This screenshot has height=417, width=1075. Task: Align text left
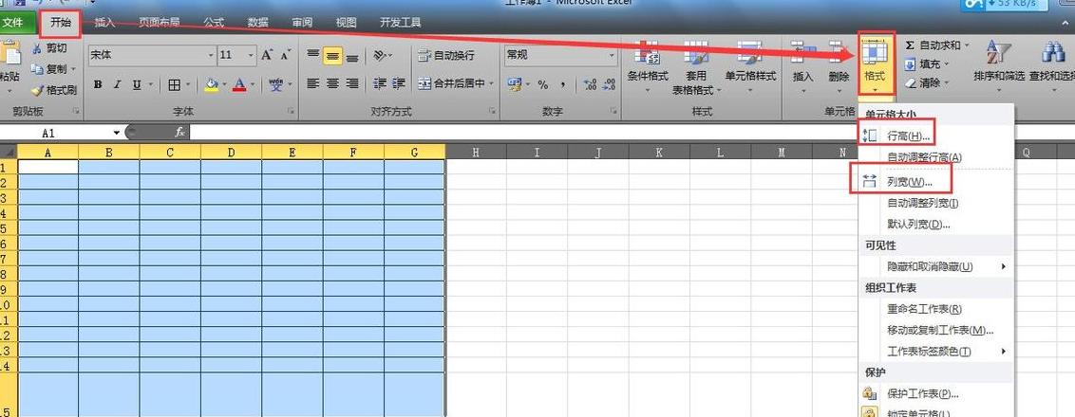pyautogui.click(x=313, y=83)
